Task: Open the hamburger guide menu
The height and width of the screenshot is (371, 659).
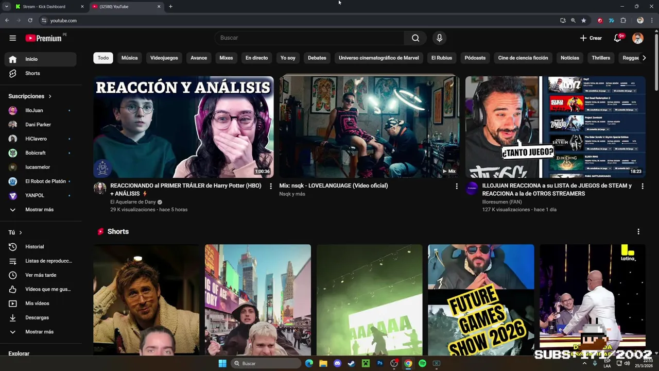Action: tap(13, 38)
